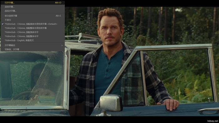Click the hdsay.net watermark
219x123 pixels.
[x=212, y=121]
